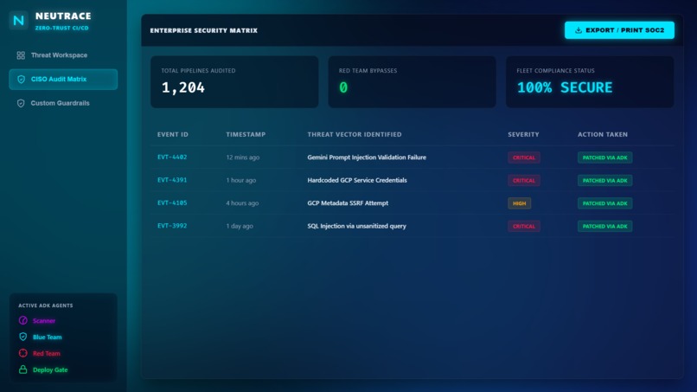The width and height of the screenshot is (697, 392).
Task: Click GCP Metadata SSRF Attempt text
Action: (348, 202)
